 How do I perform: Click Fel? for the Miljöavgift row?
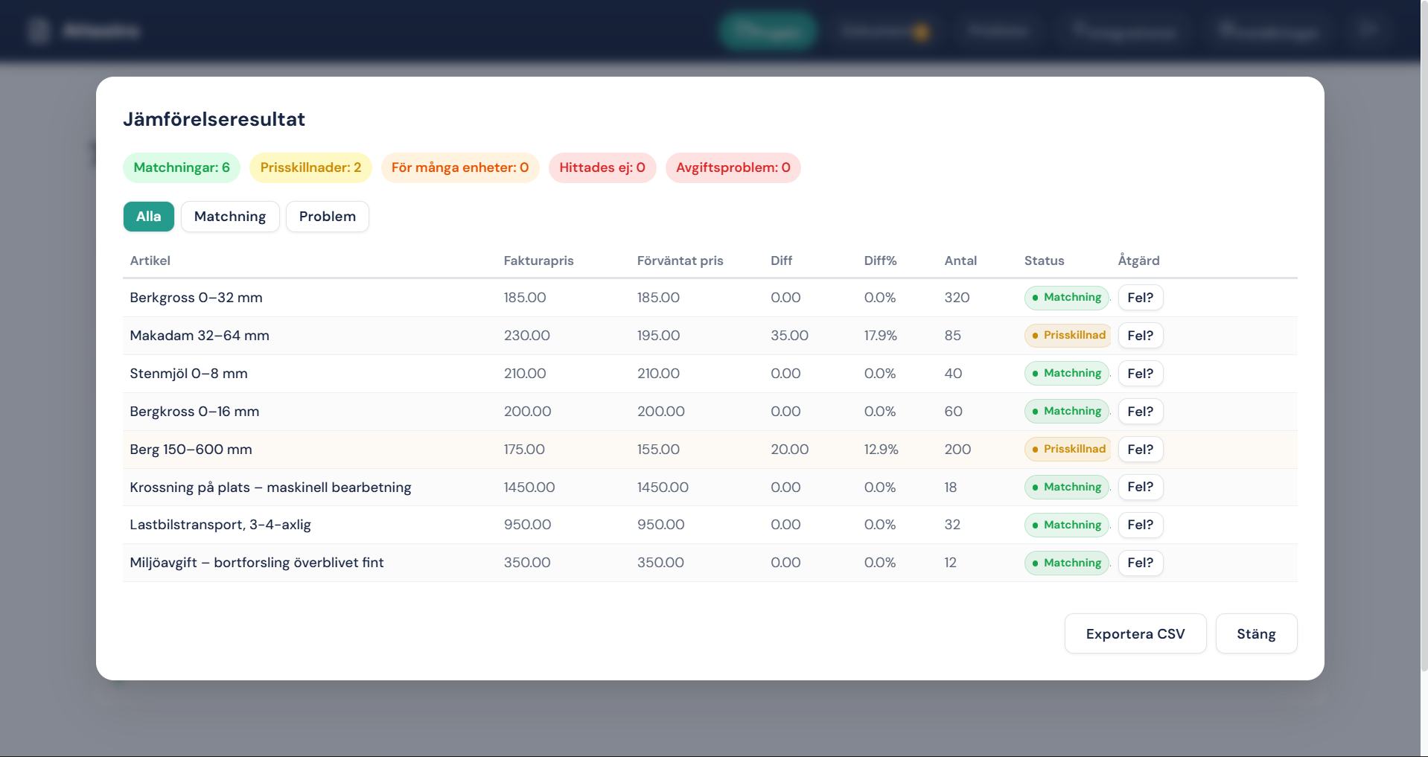pos(1140,563)
